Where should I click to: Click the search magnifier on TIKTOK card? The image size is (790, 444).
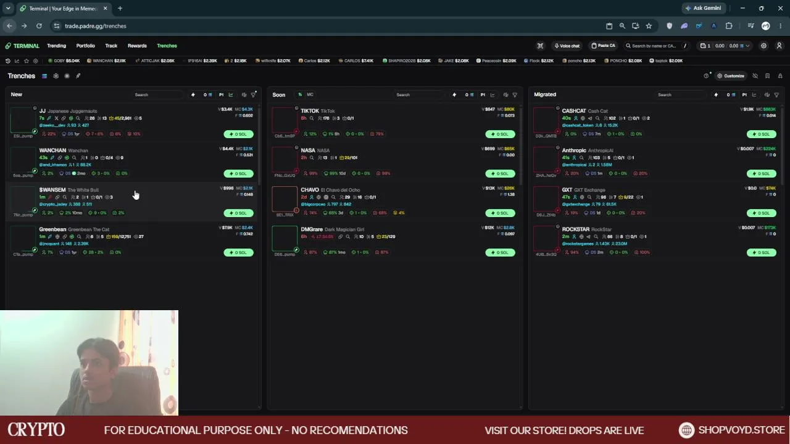coord(312,118)
